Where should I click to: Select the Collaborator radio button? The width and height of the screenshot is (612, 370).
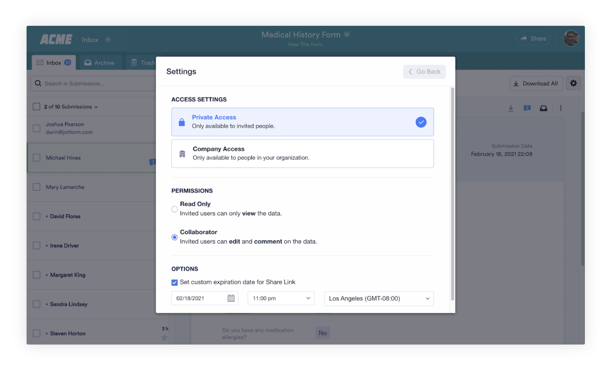click(174, 237)
